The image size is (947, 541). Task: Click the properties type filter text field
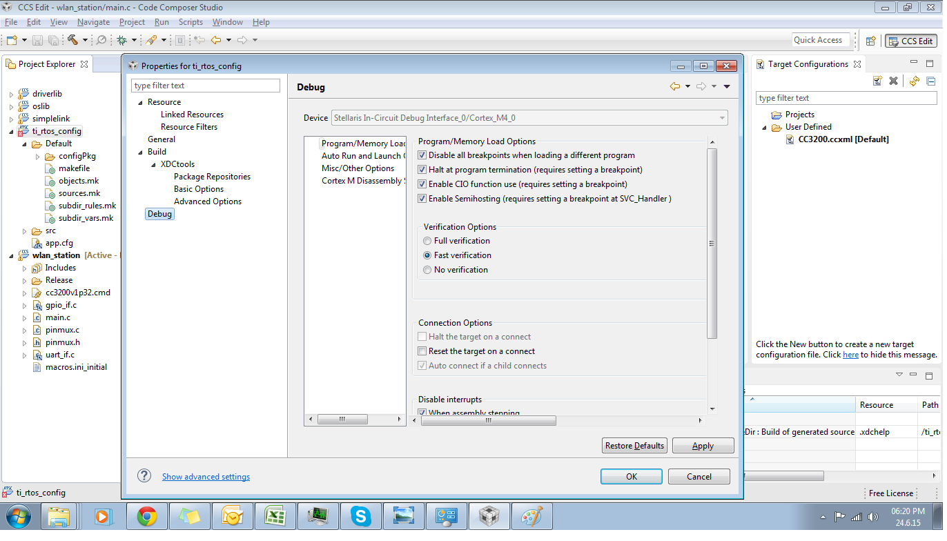pyautogui.click(x=206, y=86)
